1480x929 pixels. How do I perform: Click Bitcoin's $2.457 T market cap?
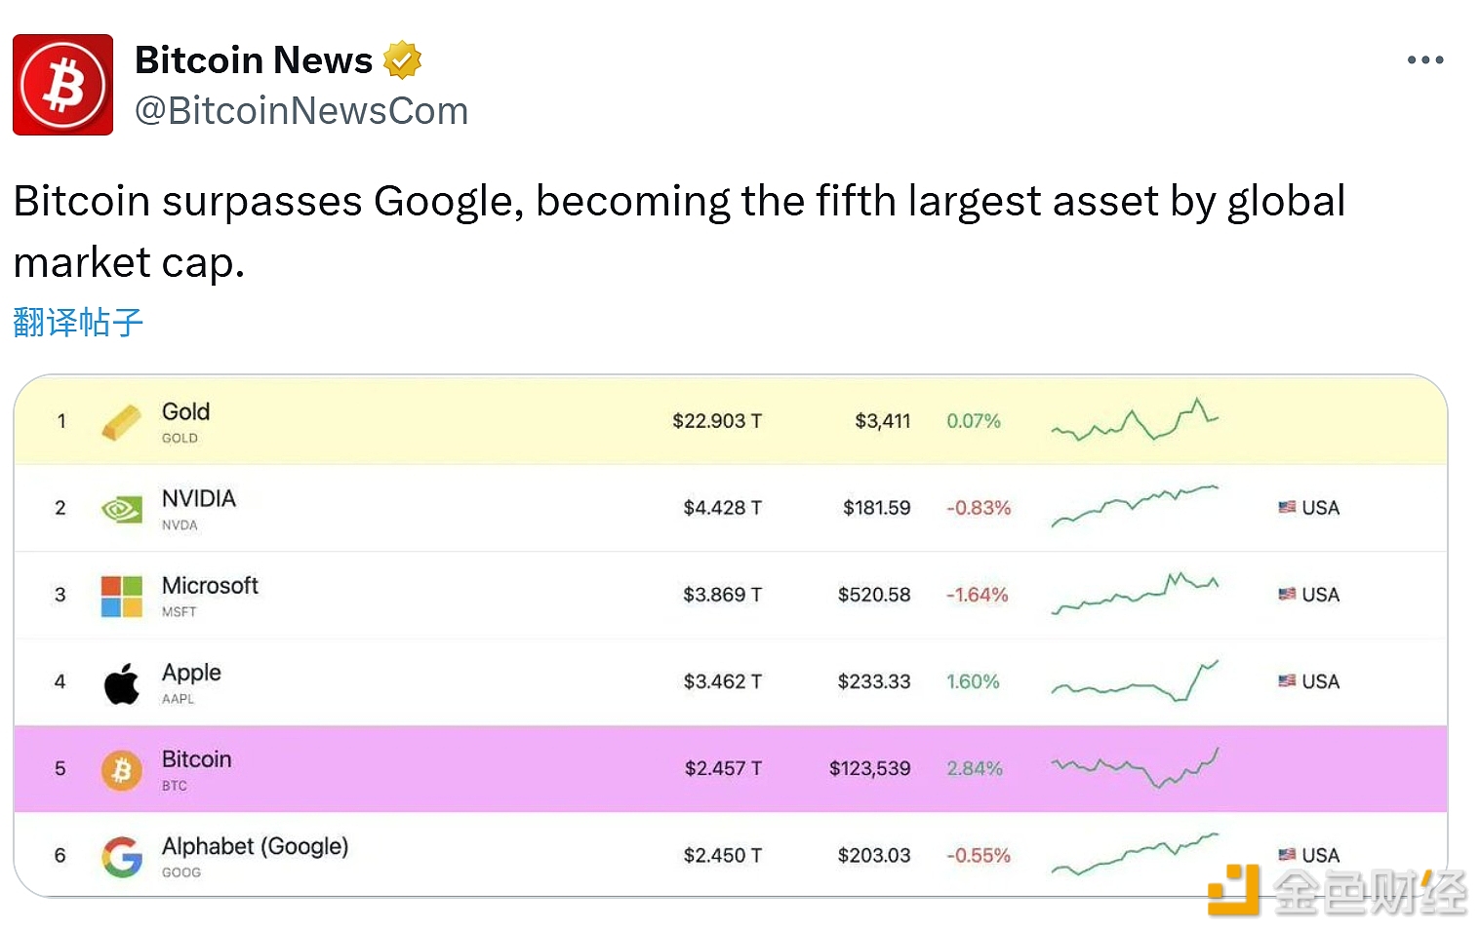point(723,769)
